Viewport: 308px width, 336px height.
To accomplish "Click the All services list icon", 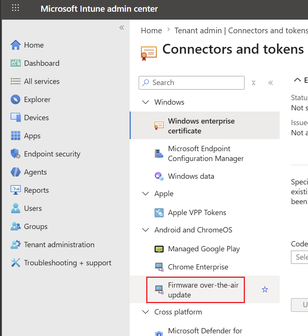I will [x=15, y=81].
